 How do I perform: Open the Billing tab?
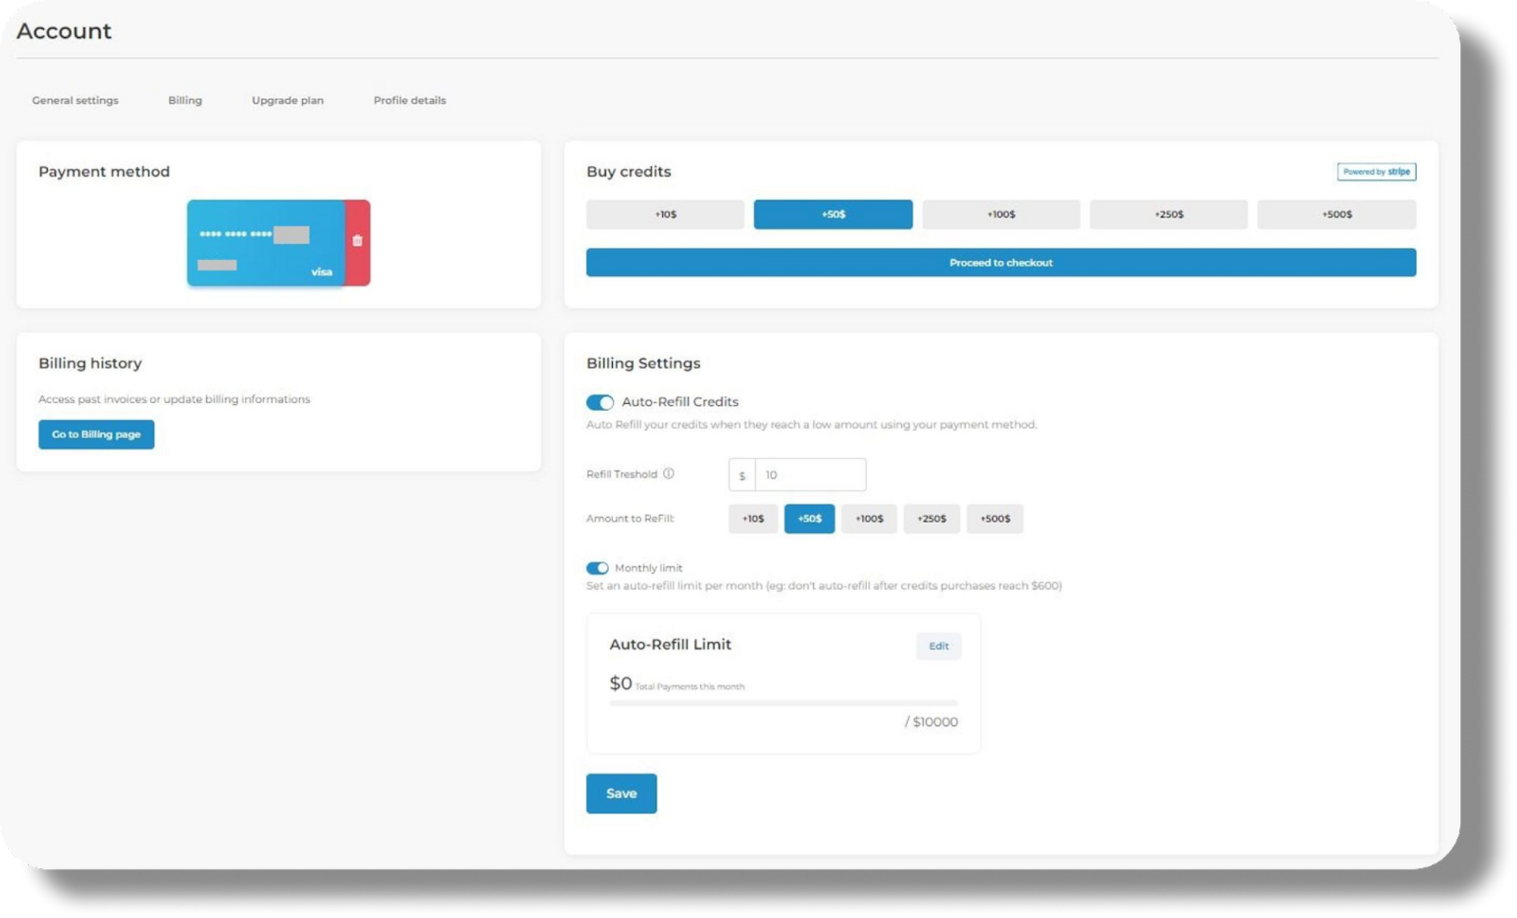tap(185, 99)
